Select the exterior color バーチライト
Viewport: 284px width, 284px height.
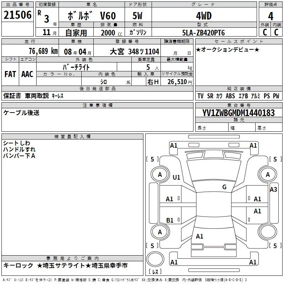76,67
